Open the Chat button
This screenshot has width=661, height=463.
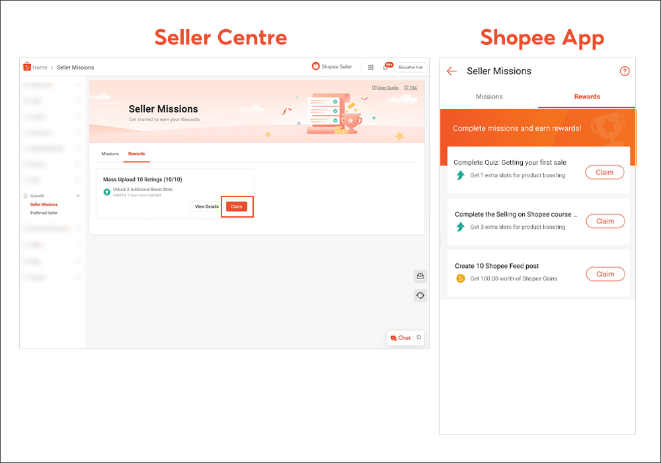coord(401,338)
